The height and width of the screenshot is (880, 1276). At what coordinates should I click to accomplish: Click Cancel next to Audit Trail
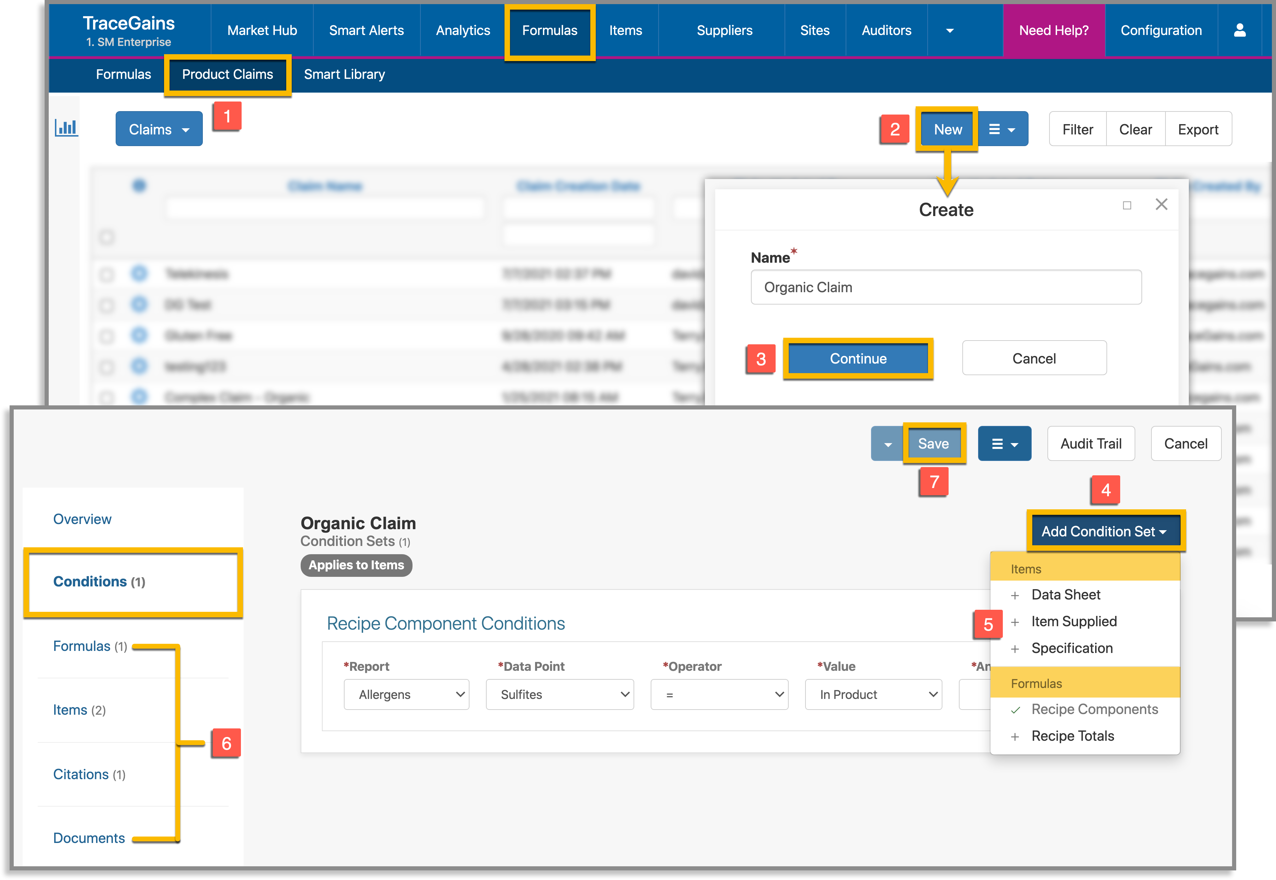[x=1185, y=444]
